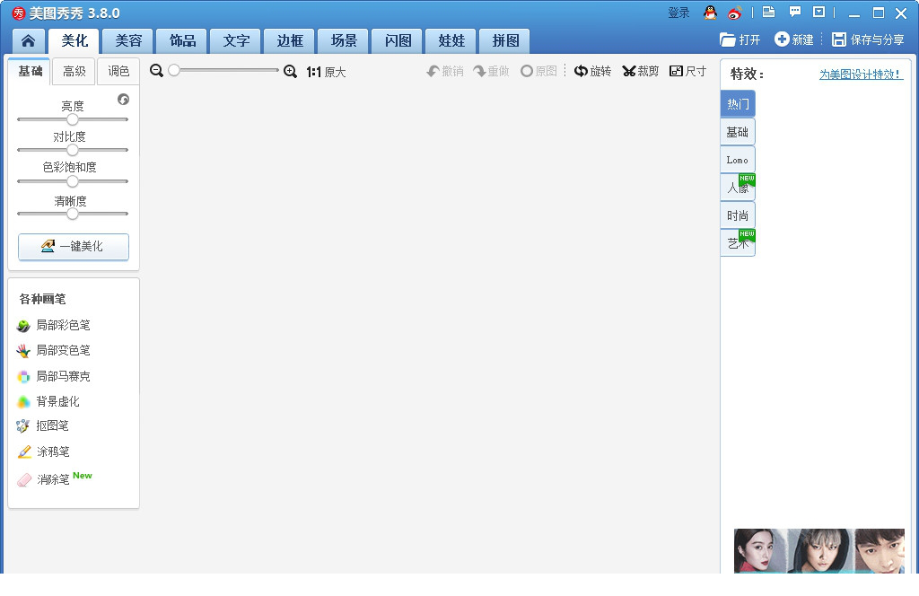Switch to the 饰品 tab
Image resolution: width=919 pixels, height=596 pixels.
[181, 41]
